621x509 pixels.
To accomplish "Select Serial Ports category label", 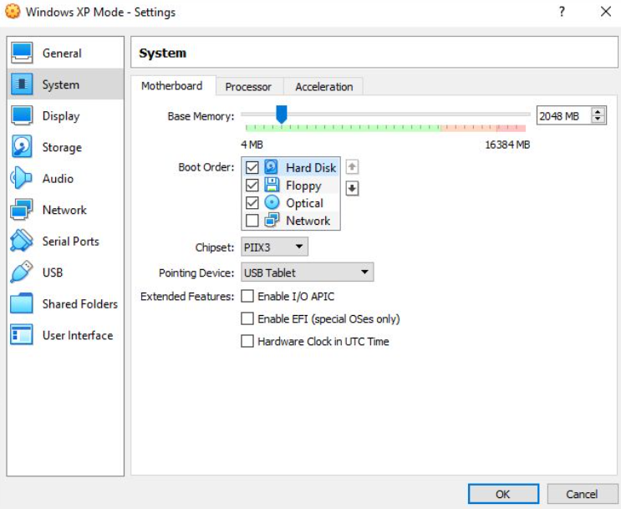I will [x=71, y=242].
